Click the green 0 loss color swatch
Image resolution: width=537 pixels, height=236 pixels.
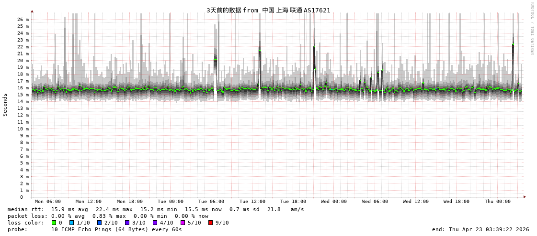(54, 223)
